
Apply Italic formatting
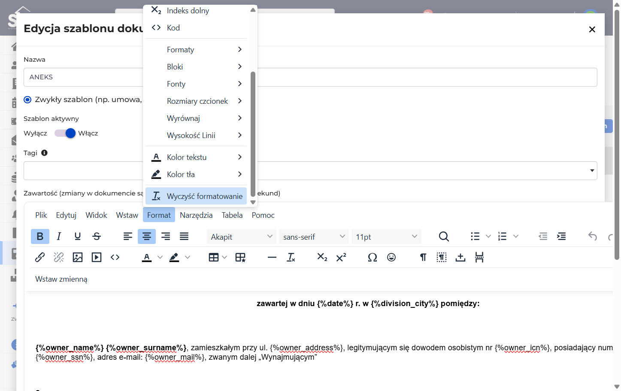click(x=59, y=236)
